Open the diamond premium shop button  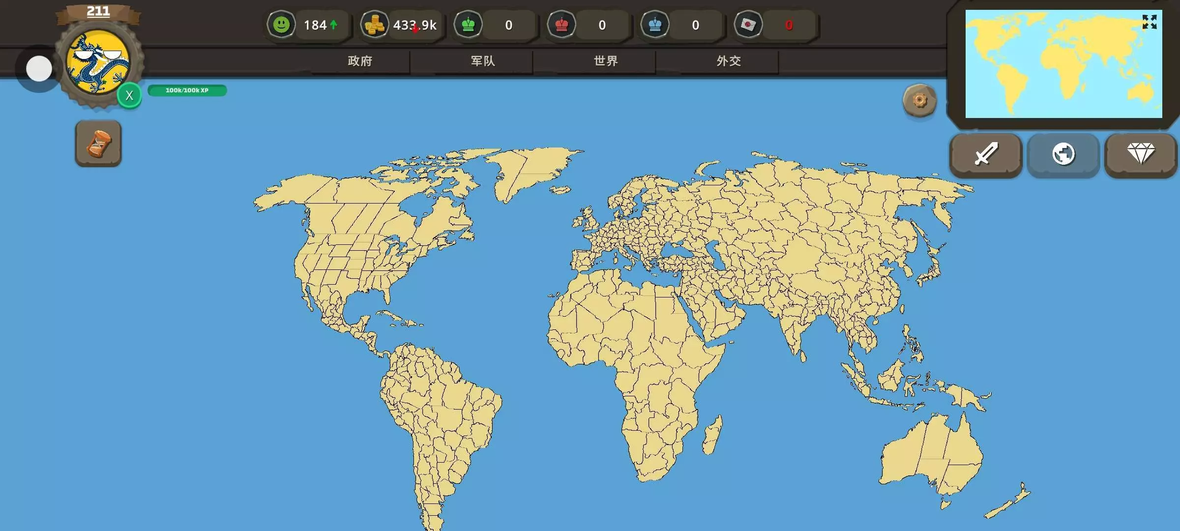(x=1141, y=154)
